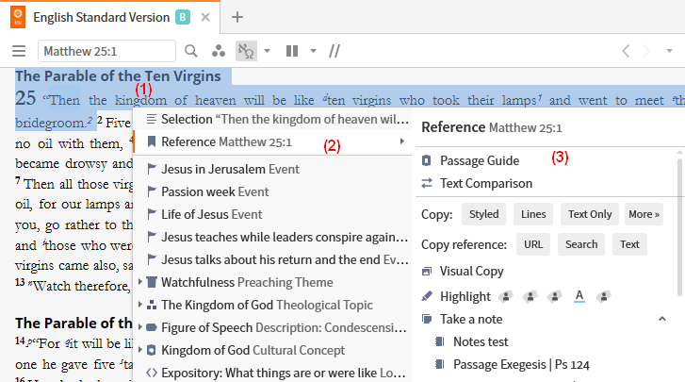Go back with left chevron
The width and height of the screenshot is (685, 382).
point(626,51)
